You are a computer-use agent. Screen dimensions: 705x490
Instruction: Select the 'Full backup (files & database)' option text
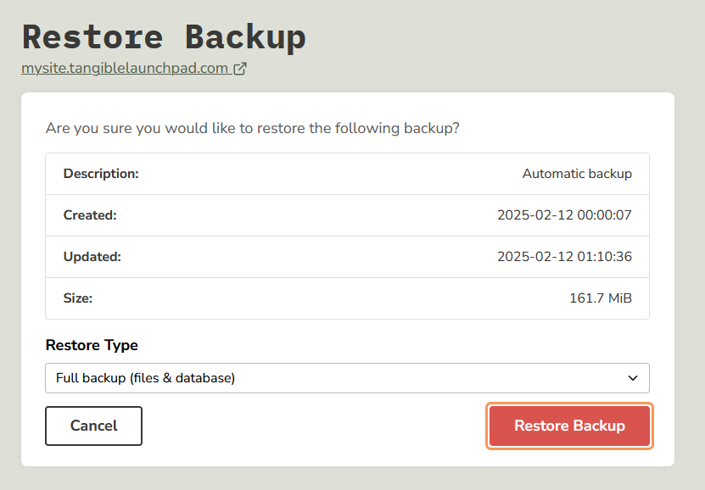[145, 378]
